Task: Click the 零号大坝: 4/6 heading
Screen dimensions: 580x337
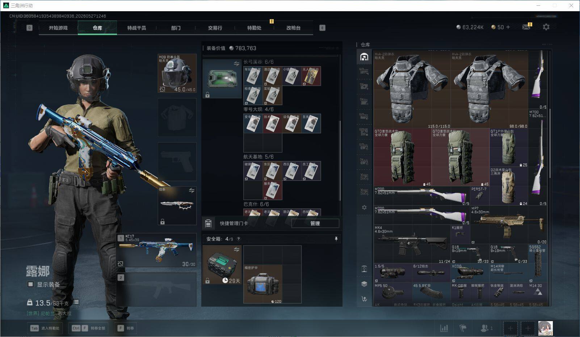Action: [259, 110]
